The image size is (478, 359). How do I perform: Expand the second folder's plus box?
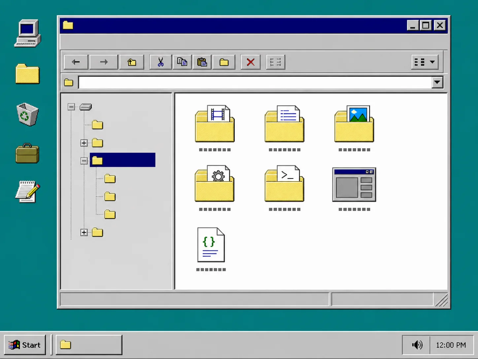[x=84, y=143]
